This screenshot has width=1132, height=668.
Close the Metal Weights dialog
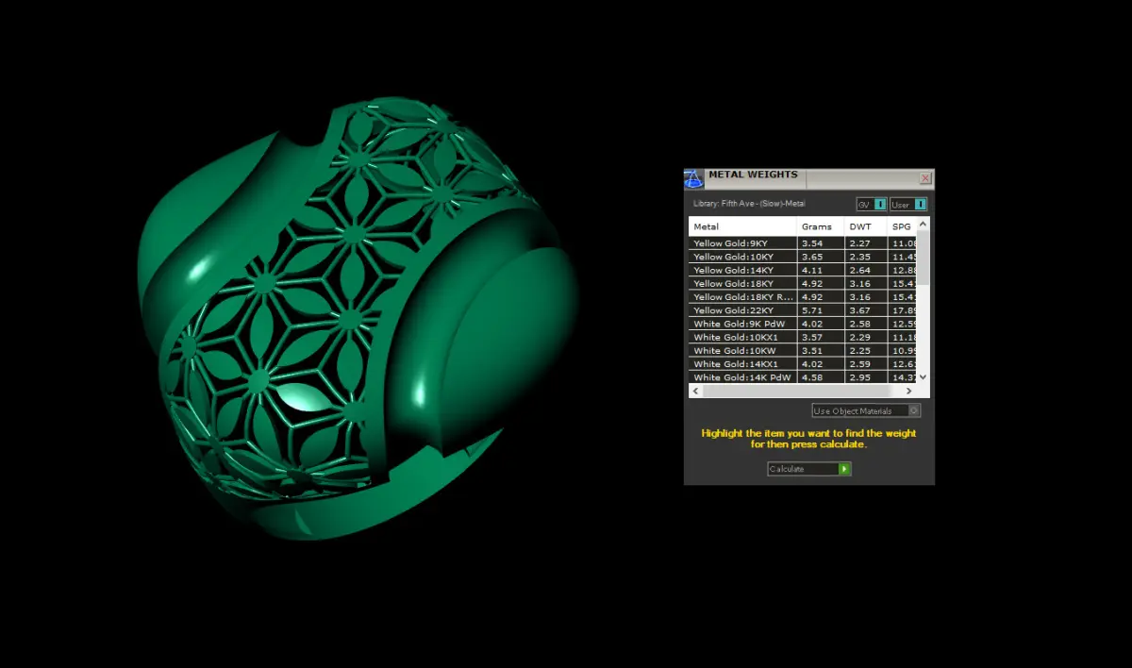(925, 177)
